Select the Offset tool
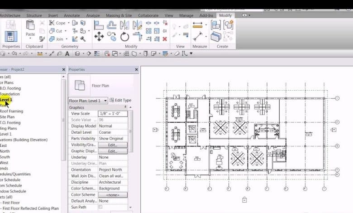Image resolution: width=353 pixels, height=213 pixels. point(111,25)
